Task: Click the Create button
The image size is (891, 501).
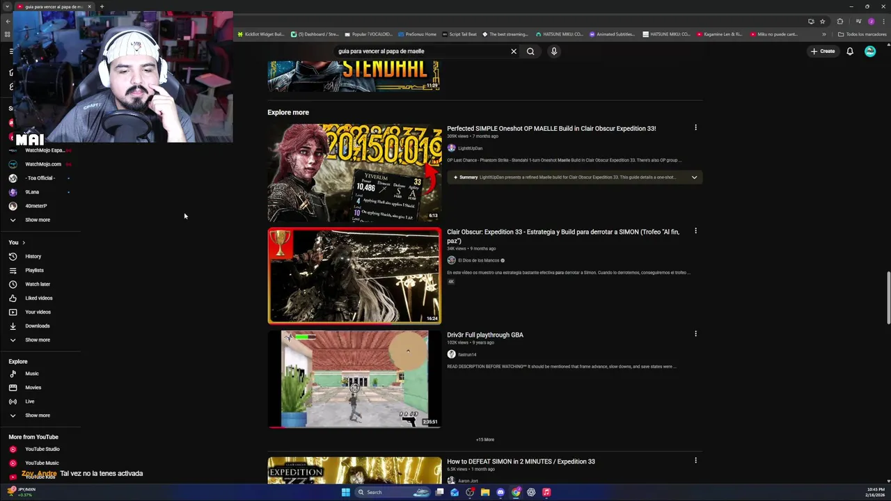Action: [823, 51]
